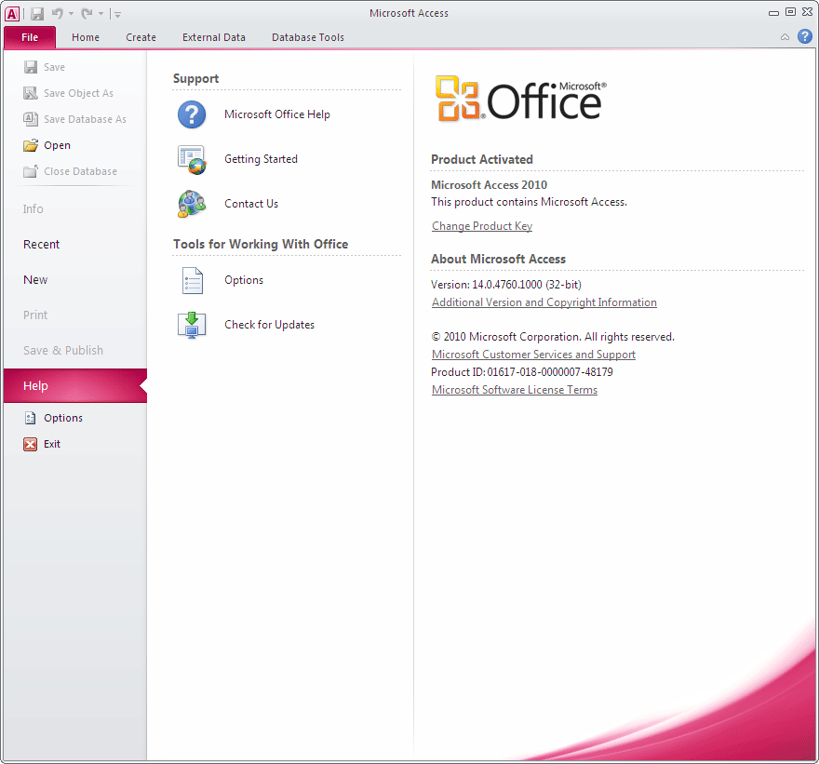Screen dimensions: 819x764
Task: Click the Support section heading
Action: click(x=195, y=79)
